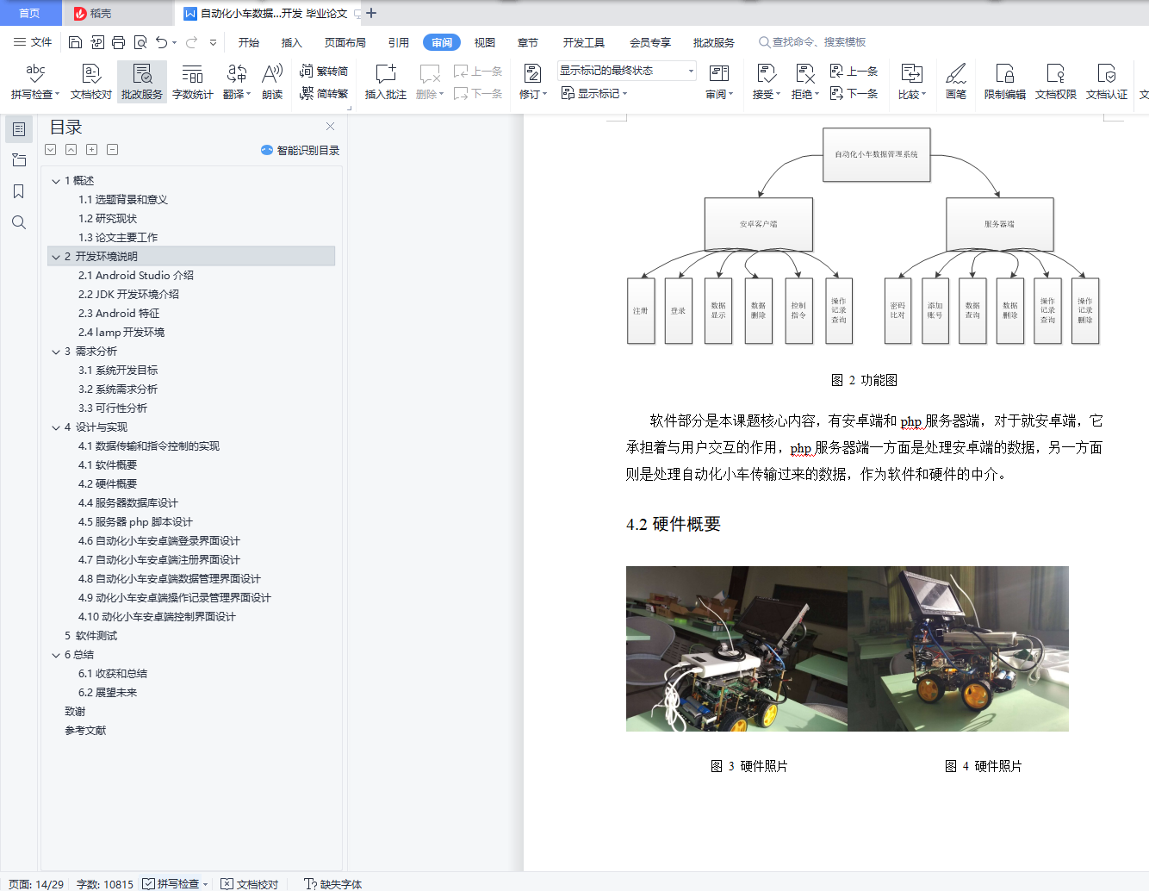This screenshot has height=891, width=1149.
Task: Convert text with 繁转简
Action: coord(324,72)
